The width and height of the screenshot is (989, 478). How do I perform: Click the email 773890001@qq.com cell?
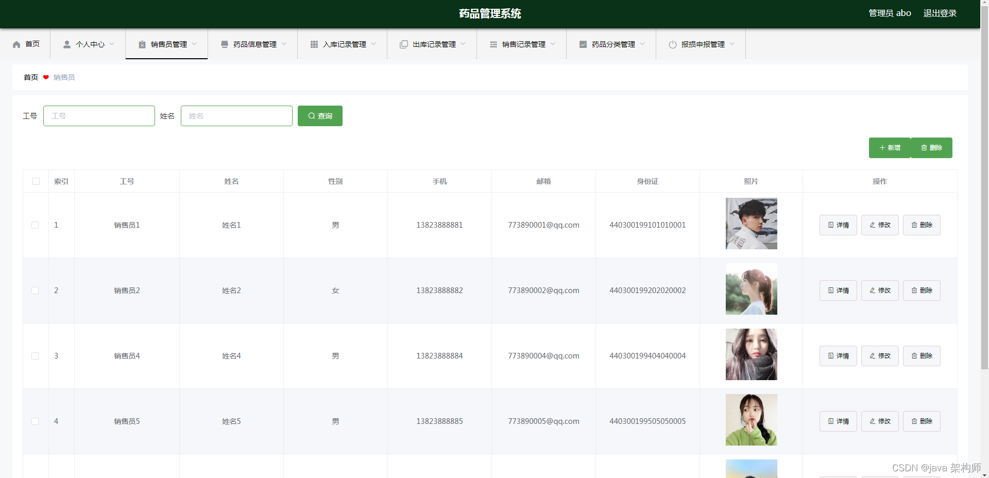tap(543, 225)
